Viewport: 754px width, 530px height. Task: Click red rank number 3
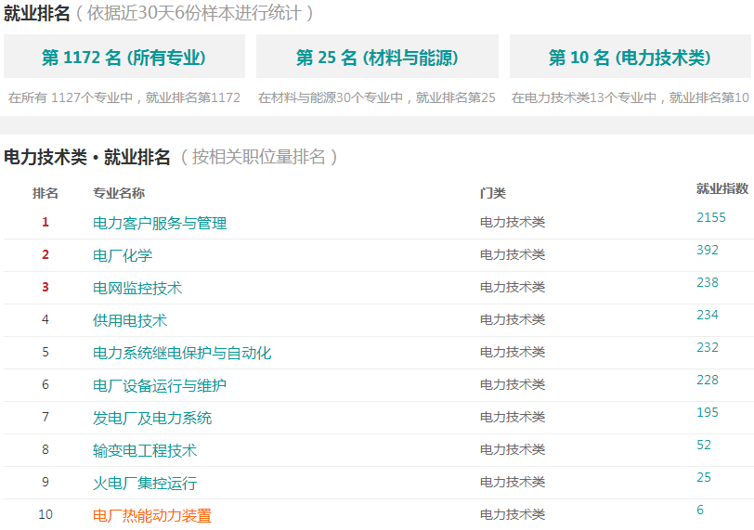click(45, 288)
